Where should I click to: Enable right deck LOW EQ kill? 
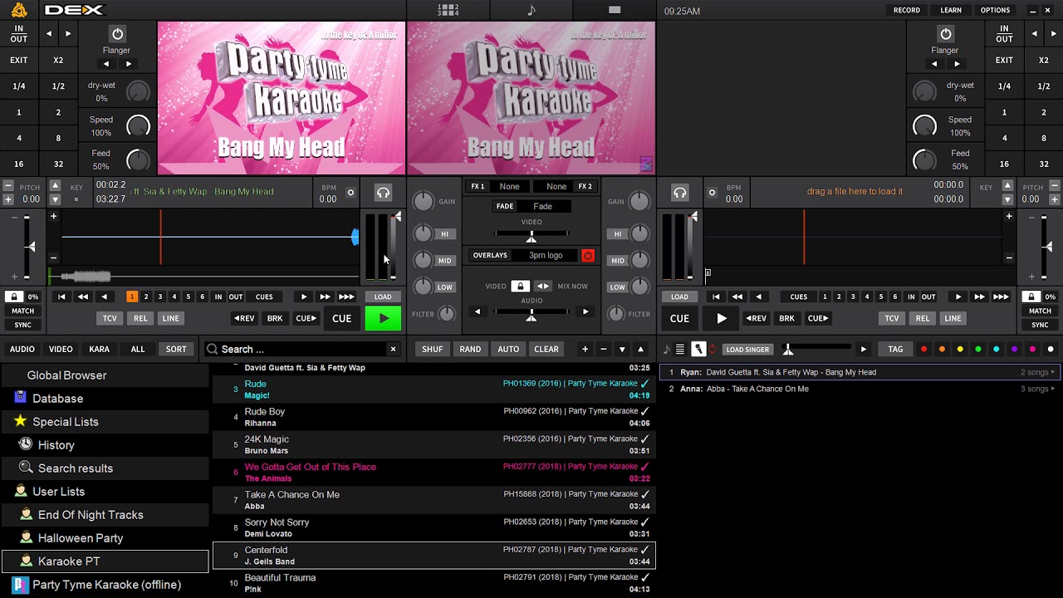pos(617,287)
